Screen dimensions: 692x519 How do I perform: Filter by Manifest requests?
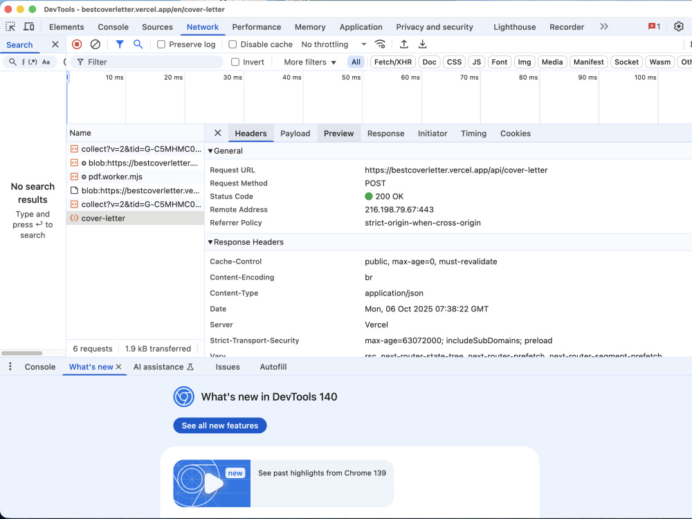(589, 62)
